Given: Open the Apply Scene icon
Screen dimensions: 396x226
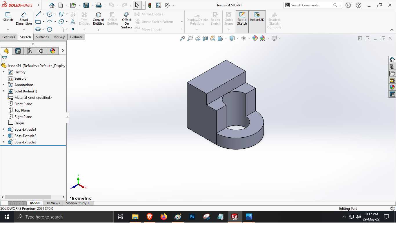Looking at the screenshot, I should (263, 38).
